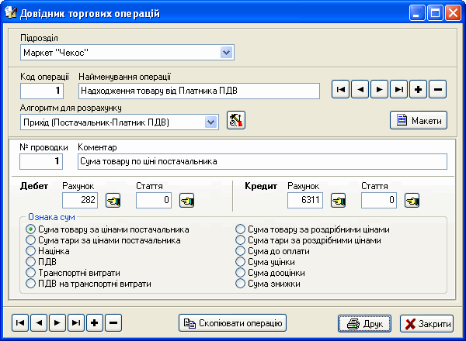Maximize the 'Довідник торгових операцій' window

[435, 13]
